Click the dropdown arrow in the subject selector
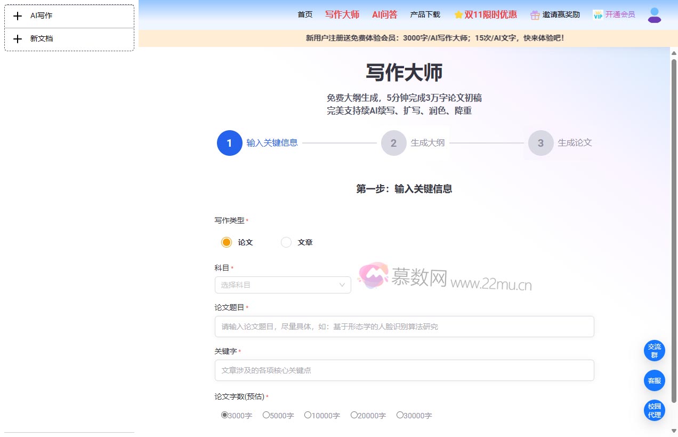Image resolution: width=678 pixels, height=437 pixels. pos(342,284)
